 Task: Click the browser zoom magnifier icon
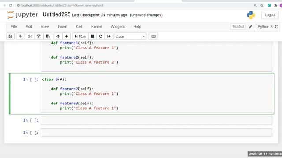(x=255, y=5)
